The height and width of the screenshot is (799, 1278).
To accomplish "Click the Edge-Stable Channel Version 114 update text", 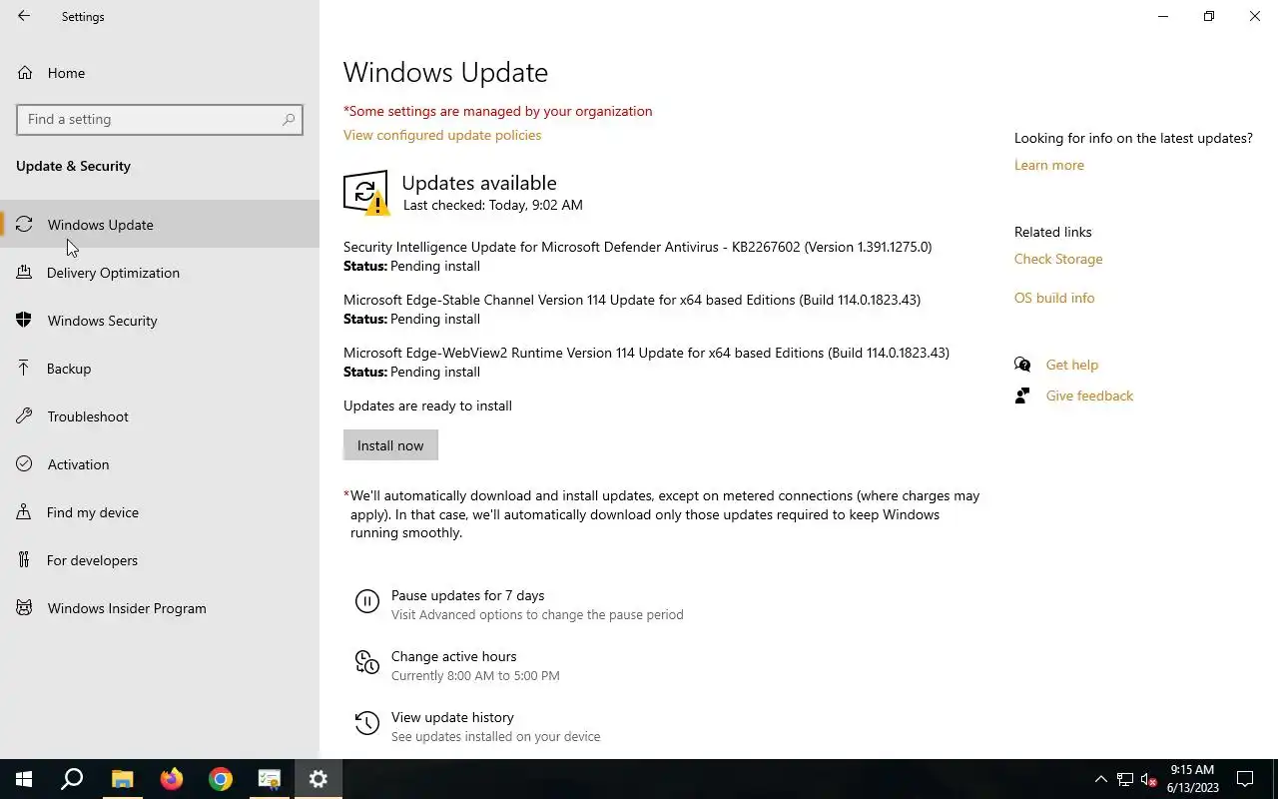I will tap(632, 300).
